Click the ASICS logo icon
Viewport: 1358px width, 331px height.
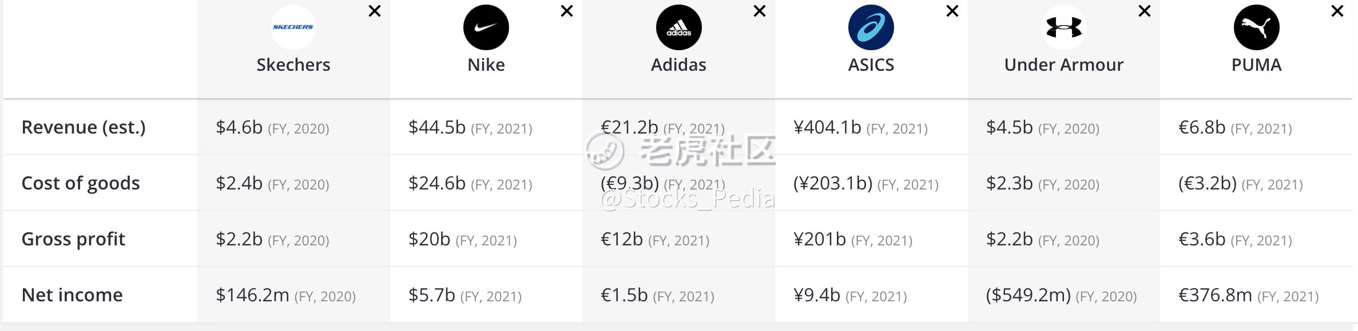tap(871, 27)
